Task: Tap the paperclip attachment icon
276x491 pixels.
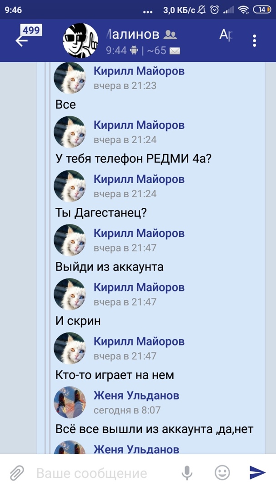Action: click(17, 473)
